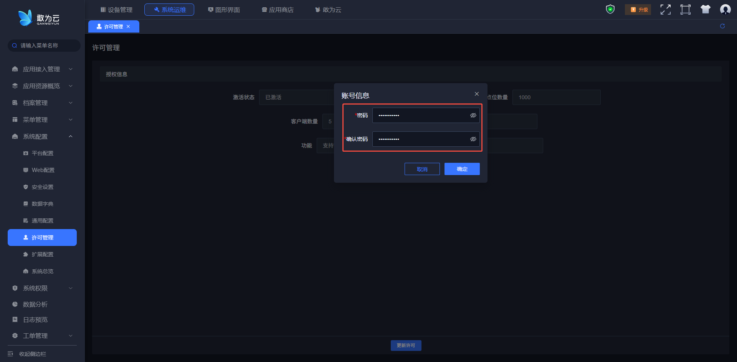Click the refresh icon below the header

pyautogui.click(x=722, y=26)
